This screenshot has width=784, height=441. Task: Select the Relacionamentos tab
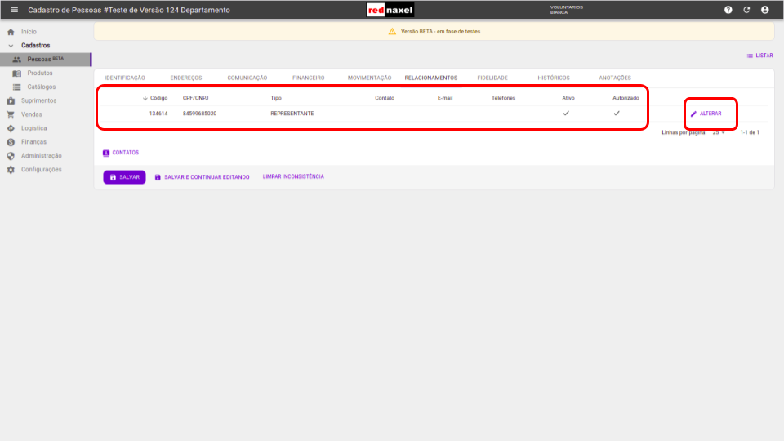431,78
